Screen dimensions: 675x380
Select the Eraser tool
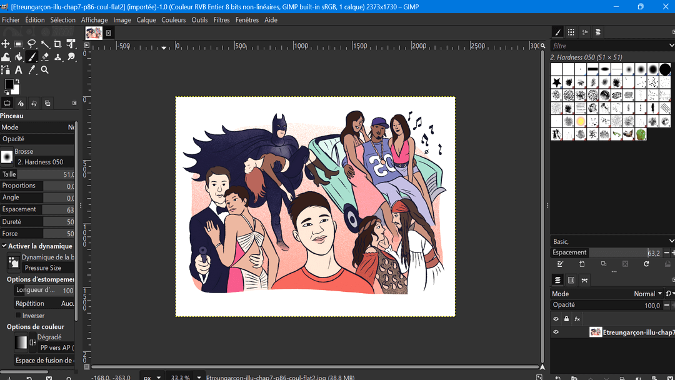(x=45, y=57)
